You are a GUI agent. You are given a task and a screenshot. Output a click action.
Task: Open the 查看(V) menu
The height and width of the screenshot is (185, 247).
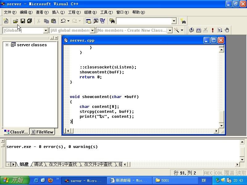(x=42, y=12)
